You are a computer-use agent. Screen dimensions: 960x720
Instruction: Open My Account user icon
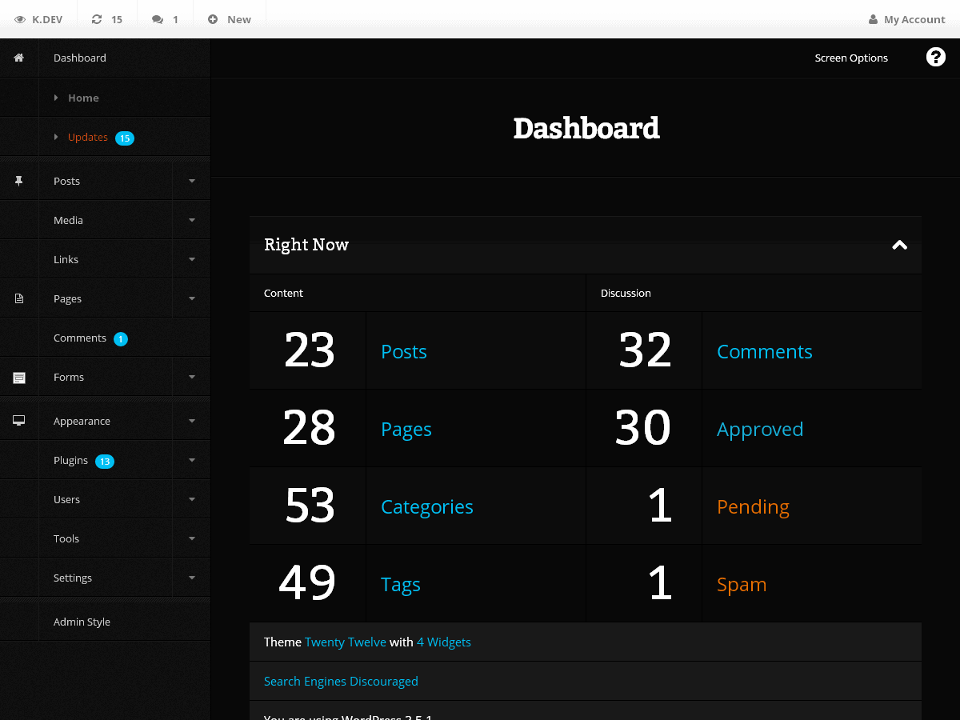(872, 18)
